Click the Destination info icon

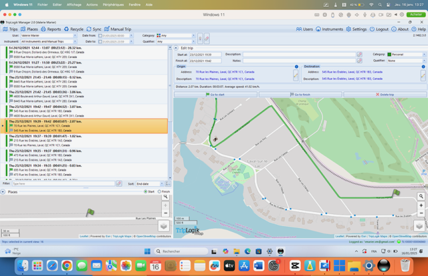pos(423,67)
